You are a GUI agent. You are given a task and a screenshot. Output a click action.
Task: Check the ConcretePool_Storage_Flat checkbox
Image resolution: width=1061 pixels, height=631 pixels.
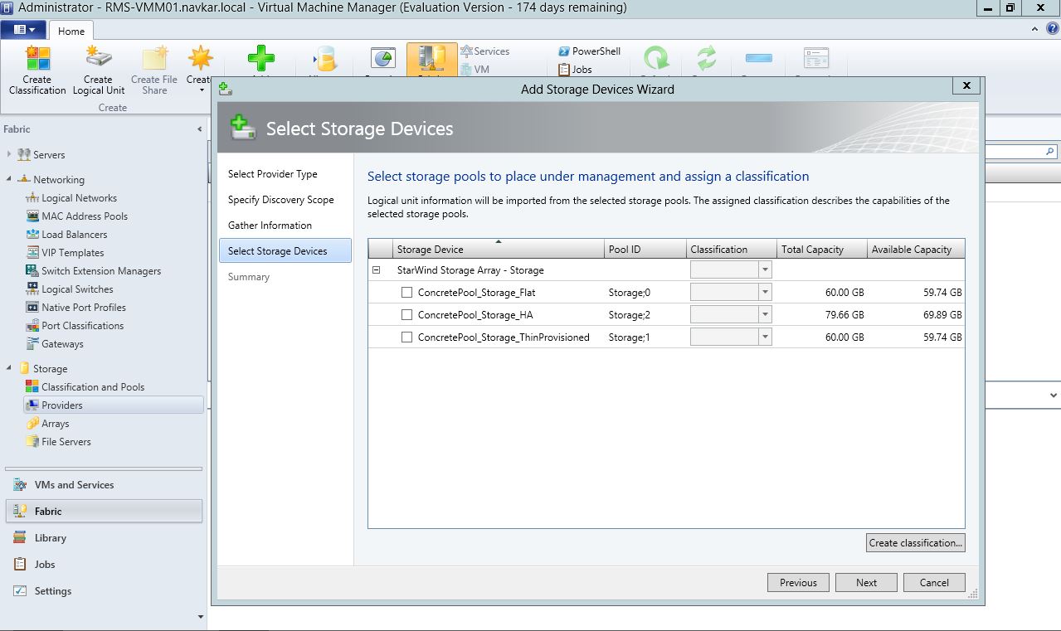coord(407,293)
